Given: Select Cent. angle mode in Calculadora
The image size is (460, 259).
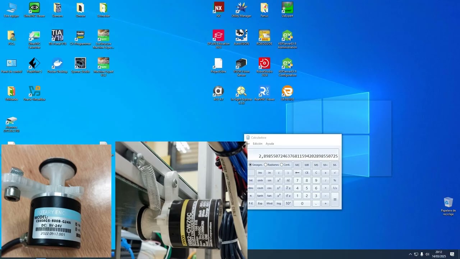Looking at the screenshot, I should pyautogui.click(x=285, y=165).
